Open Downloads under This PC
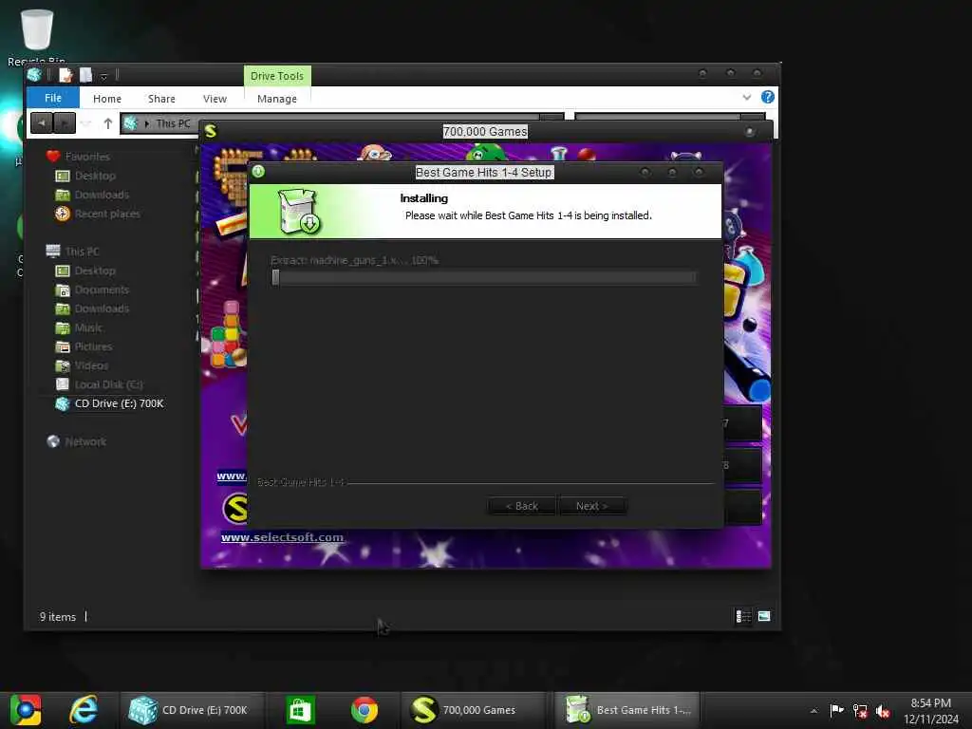 (102, 308)
